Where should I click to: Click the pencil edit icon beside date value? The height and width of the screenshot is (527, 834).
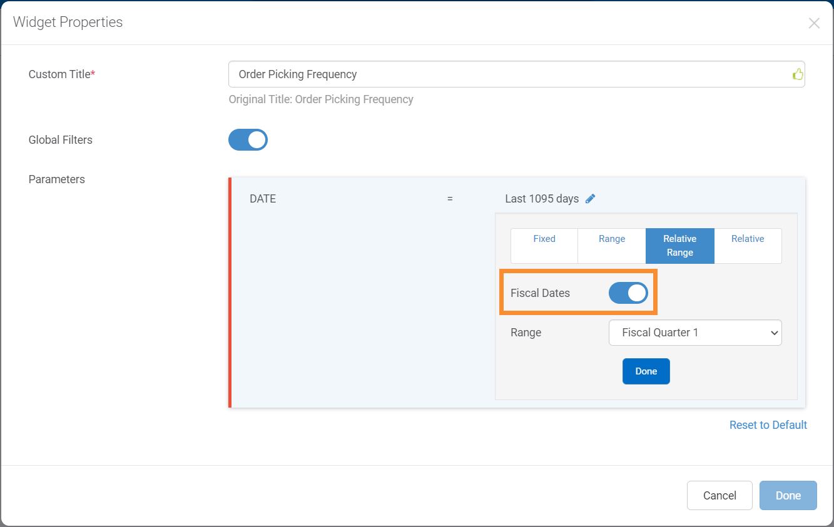pyautogui.click(x=590, y=199)
